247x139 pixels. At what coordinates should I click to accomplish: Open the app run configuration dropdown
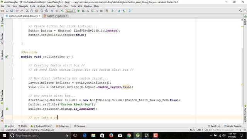tap(71, 11)
